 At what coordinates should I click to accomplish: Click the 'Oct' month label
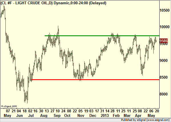tap(67, 115)
